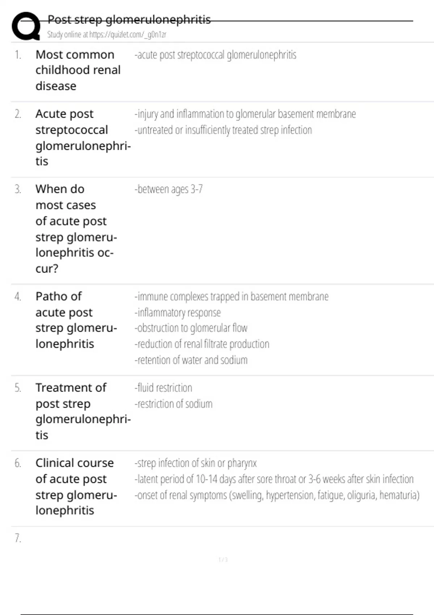The height and width of the screenshot is (615, 434).
Task: Click the Post strep glomerulonephritis title
Action: [x=129, y=20]
